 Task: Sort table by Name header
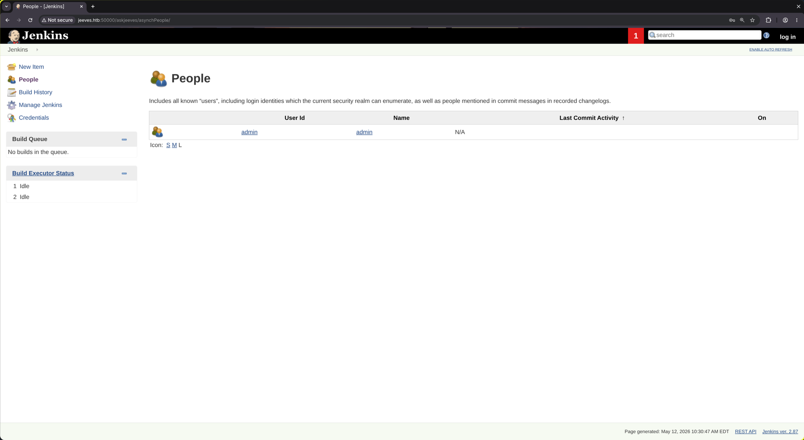[401, 118]
